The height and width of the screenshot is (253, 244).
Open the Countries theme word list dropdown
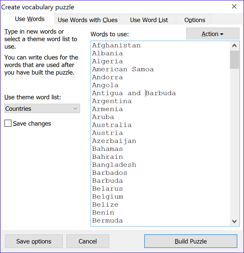click(x=42, y=109)
